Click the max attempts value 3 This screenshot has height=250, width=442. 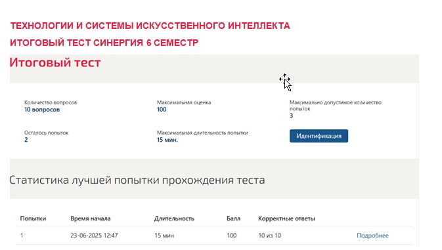tap(291, 115)
